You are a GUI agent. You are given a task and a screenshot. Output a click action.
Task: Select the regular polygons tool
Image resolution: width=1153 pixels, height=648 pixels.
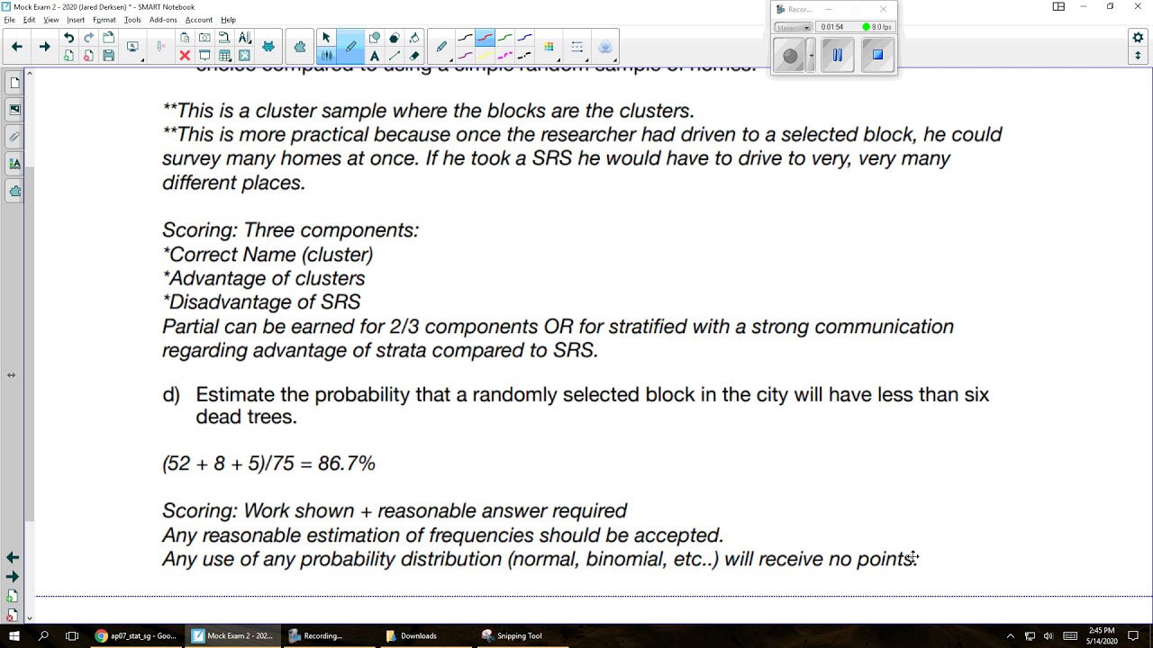tap(395, 38)
